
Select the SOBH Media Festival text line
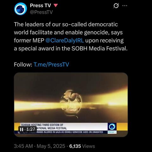pyautogui.click(x=71, y=49)
